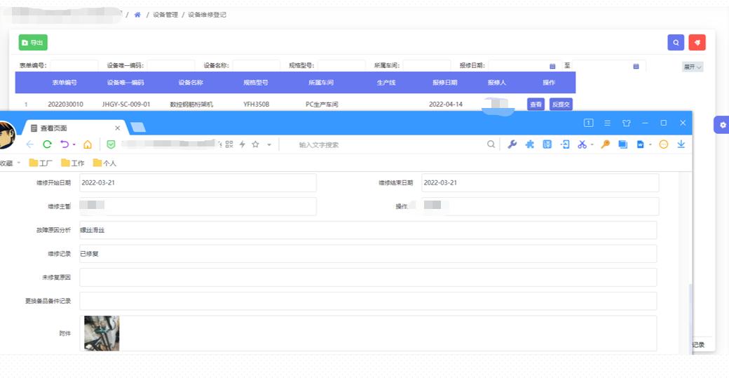Click the browser user avatar
Image resolution: width=729 pixels, height=378 pixels.
tap(6, 135)
